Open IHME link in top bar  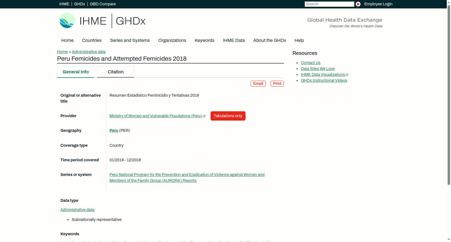coord(64,4)
